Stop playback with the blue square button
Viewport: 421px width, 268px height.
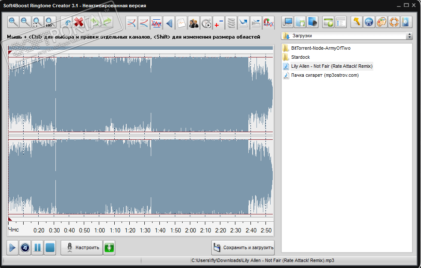coord(50,248)
